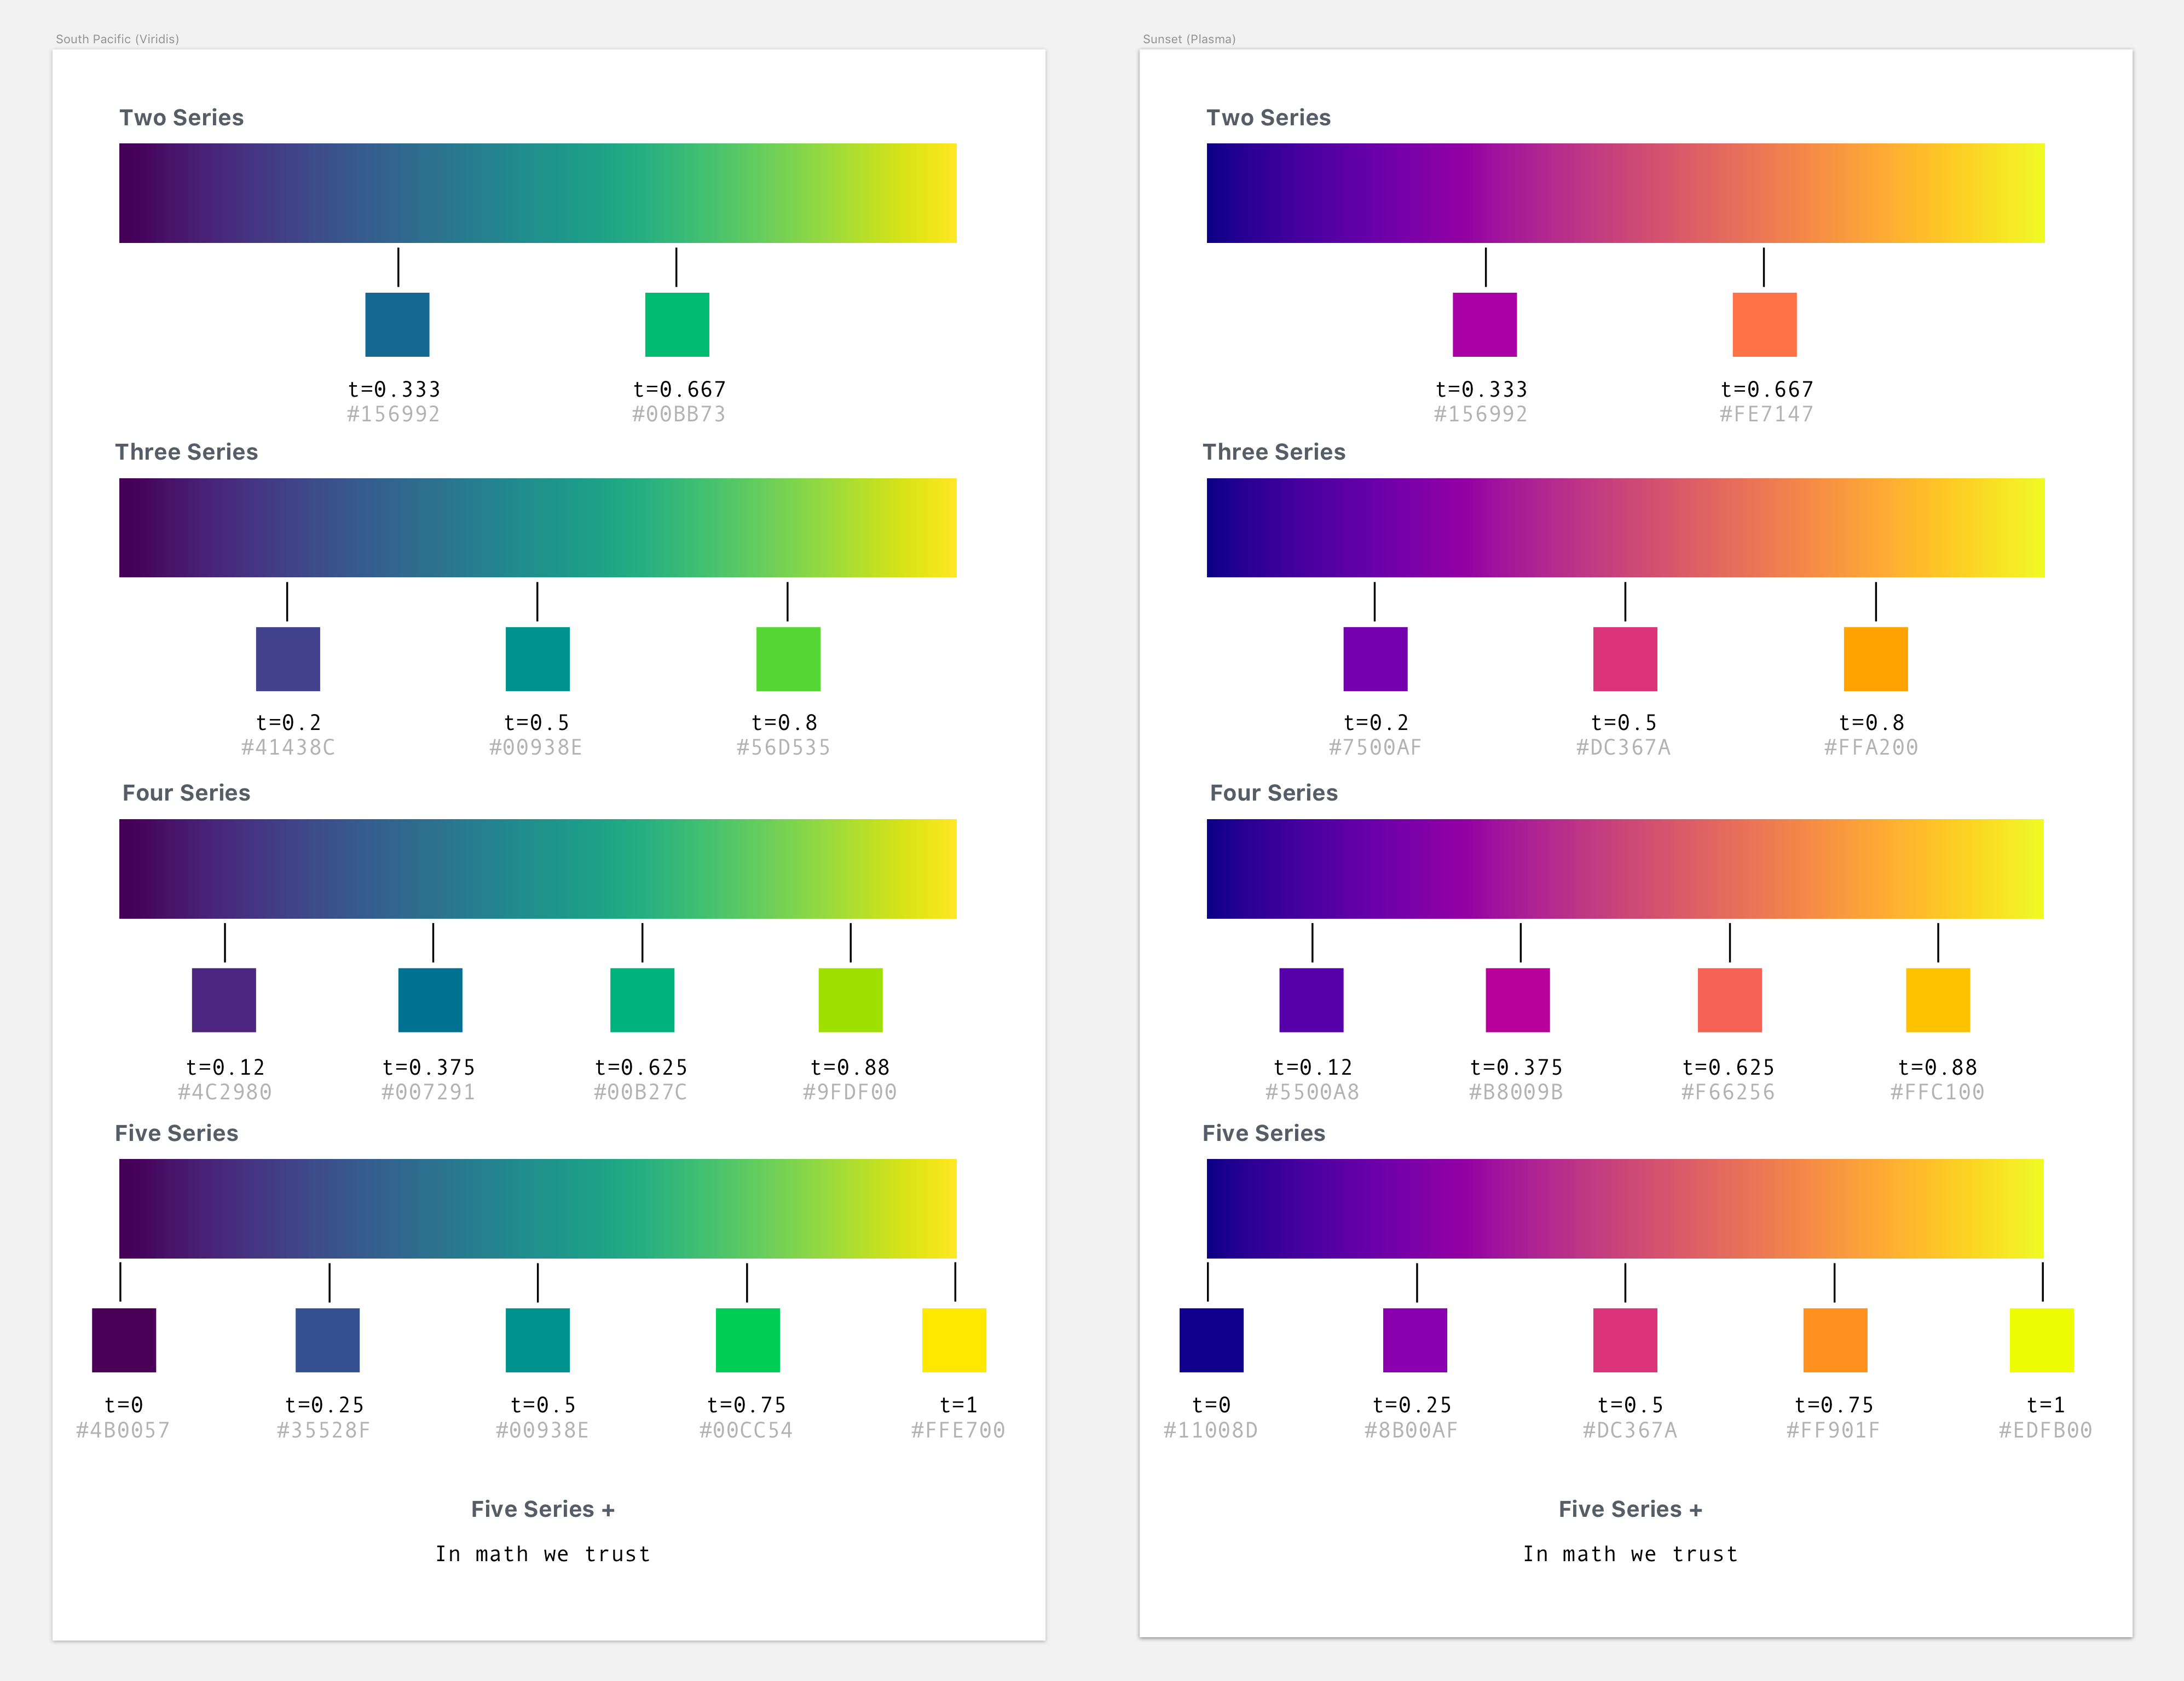Click the #00BB73 green swatch in Viridis Two Series
Viewport: 2184px width, 1681px height.
point(677,325)
